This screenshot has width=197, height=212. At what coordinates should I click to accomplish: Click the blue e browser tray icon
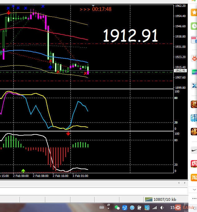[x=132, y=207]
